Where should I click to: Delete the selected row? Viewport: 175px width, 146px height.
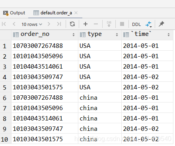pyautogui.click(x=96, y=24)
